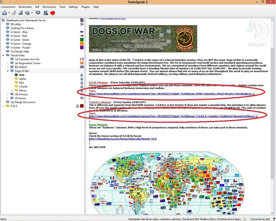Viewport: 276px width, 221px height.
Task: Toggle the subscribe-to-channels chat bubble icon
Action: (38, 13)
